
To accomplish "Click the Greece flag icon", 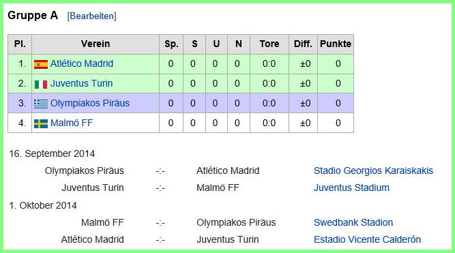I will coord(41,104).
